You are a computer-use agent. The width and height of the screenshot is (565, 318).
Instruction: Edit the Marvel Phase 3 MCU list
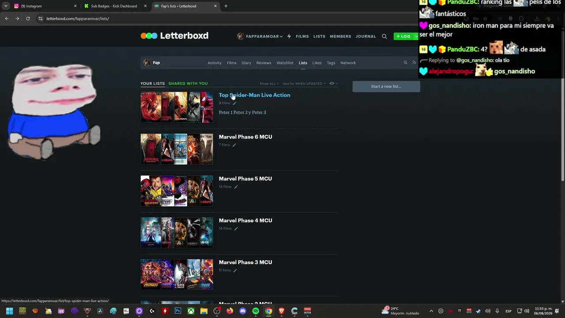[235, 270]
